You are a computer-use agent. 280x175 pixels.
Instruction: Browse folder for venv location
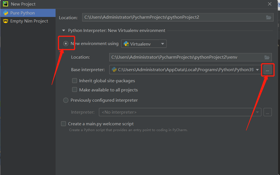click(x=267, y=57)
